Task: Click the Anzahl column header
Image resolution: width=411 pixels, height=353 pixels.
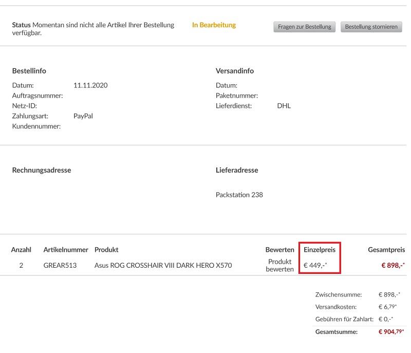Action: click(x=21, y=250)
